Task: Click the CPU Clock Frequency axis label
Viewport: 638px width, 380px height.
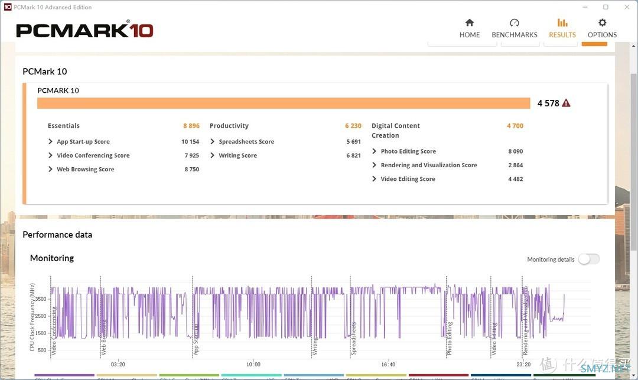Action: coord(32,317)
